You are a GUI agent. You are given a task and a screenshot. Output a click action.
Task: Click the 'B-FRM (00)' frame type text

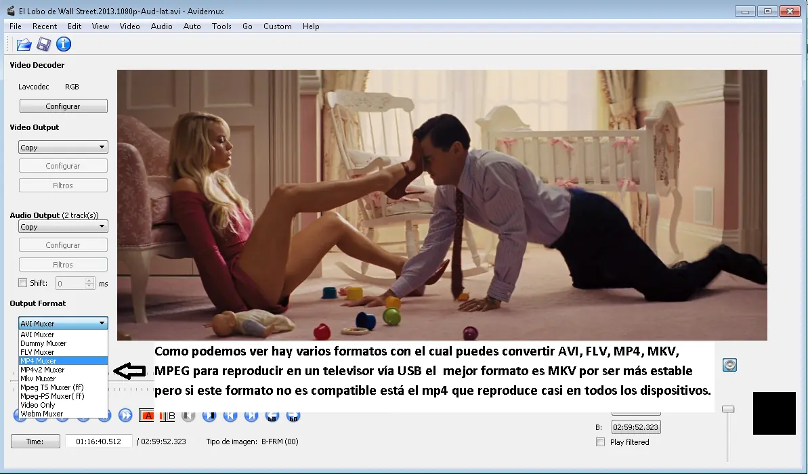click(280, 441)
